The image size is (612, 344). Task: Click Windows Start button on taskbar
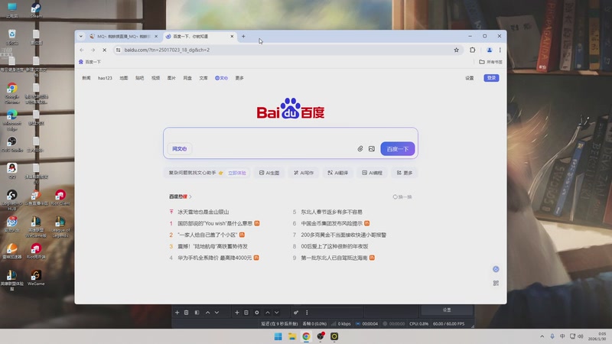coord(278,336)
